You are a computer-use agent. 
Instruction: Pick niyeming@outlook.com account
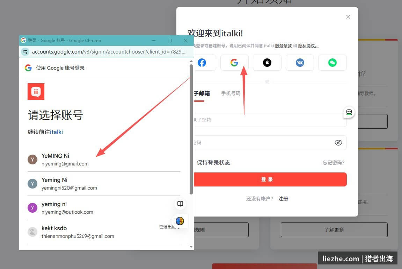104,208
